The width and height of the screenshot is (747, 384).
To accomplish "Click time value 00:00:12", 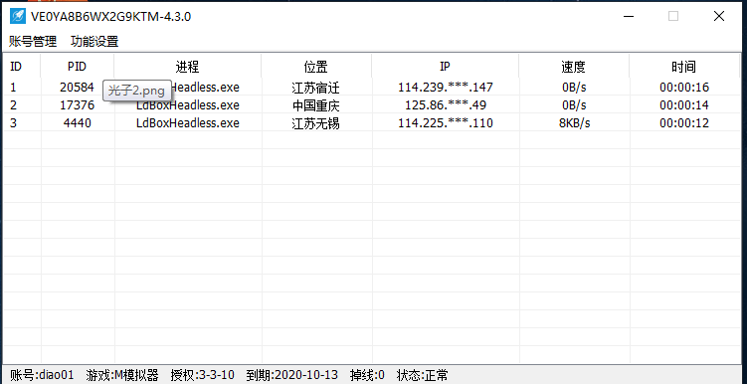I will (684, 123).
